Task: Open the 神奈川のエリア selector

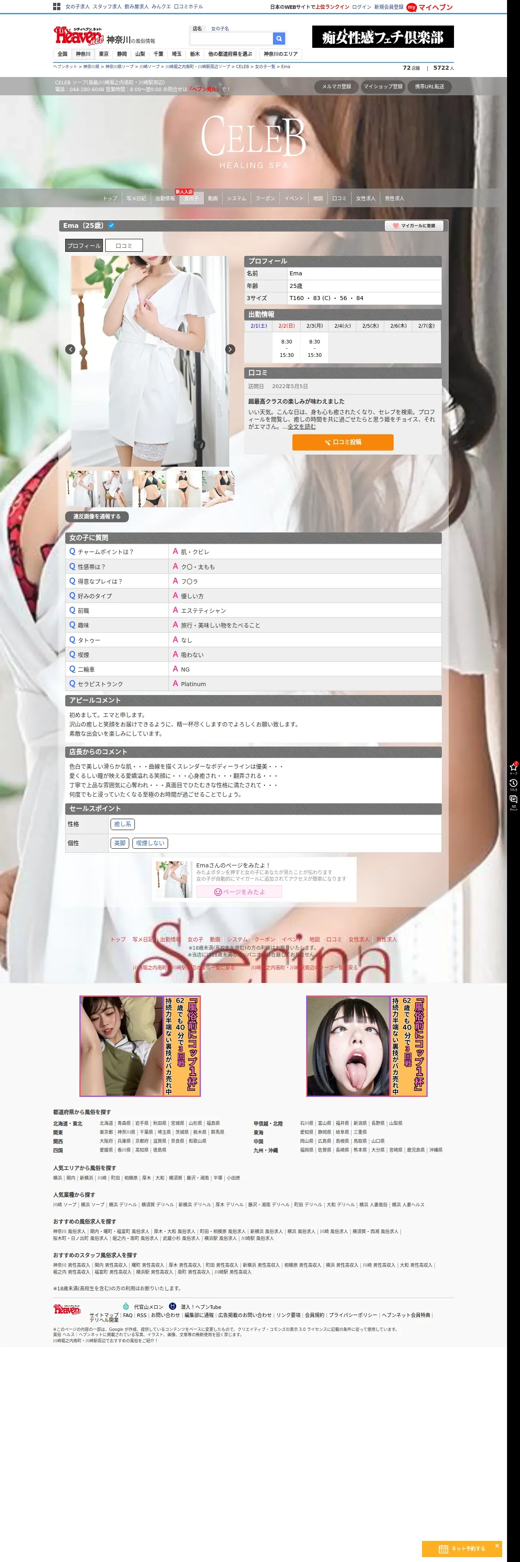Action: pyautogui.click(x=280, y=54)
